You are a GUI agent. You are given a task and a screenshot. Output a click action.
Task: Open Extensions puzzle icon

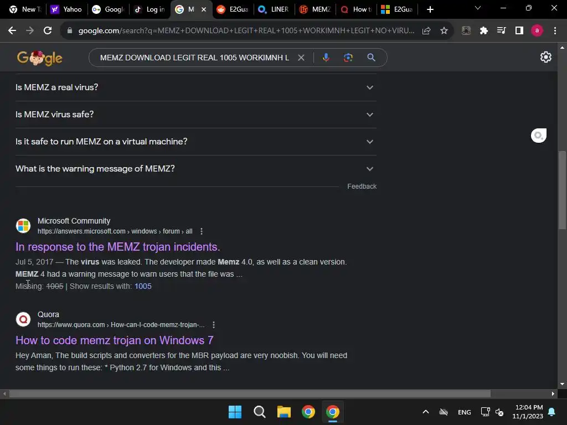tap(484, 31)
